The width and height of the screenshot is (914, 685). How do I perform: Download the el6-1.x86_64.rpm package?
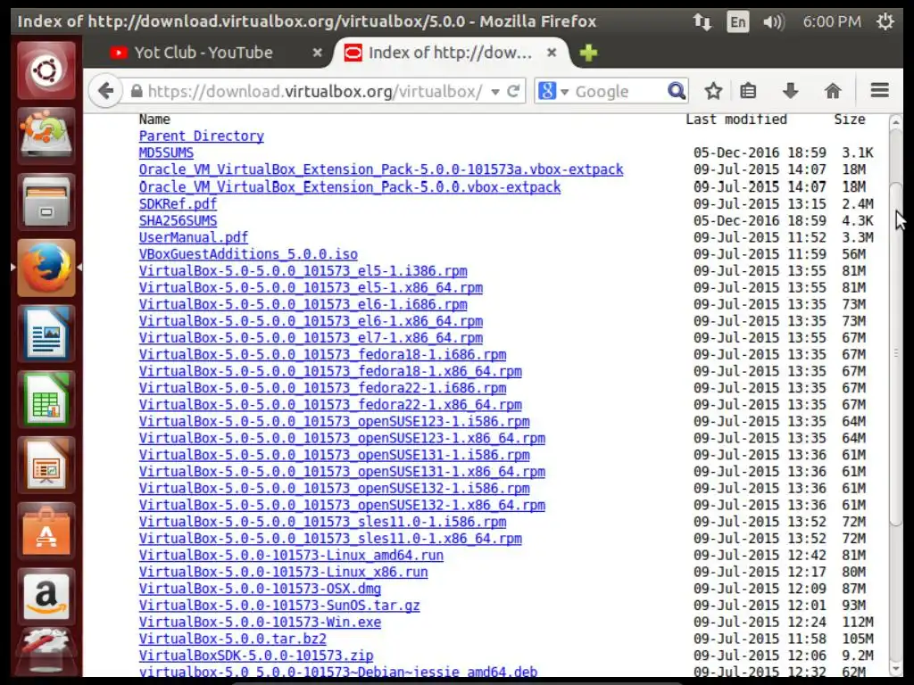pos(311,321)
